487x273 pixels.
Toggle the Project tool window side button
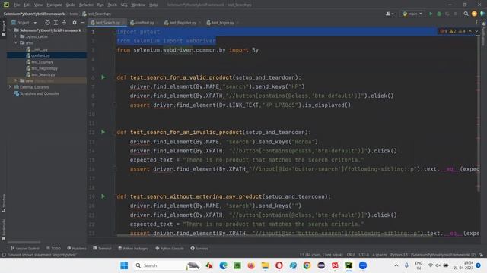[x=3, y=29]
